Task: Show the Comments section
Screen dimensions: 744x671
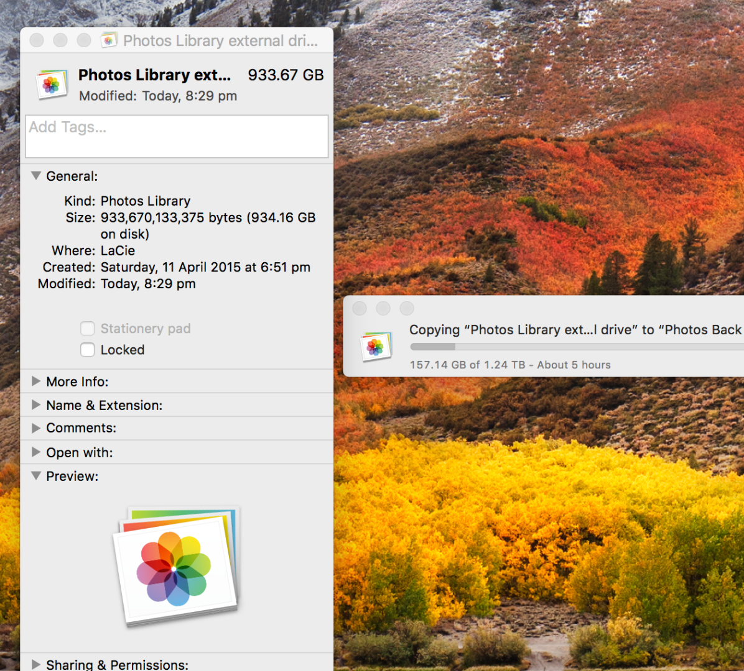Action: (x=35, y=428)
